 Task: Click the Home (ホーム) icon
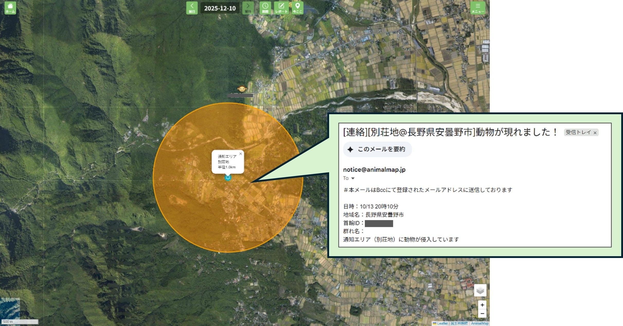[10, 8]
